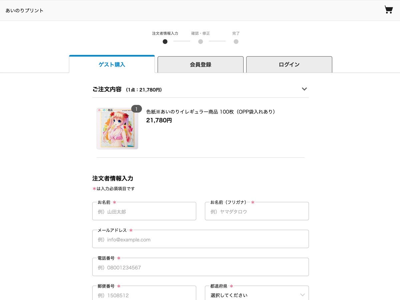400x300 pixels.
Task: Click the 完了 progress step circle
Action: tap(236, 41)
